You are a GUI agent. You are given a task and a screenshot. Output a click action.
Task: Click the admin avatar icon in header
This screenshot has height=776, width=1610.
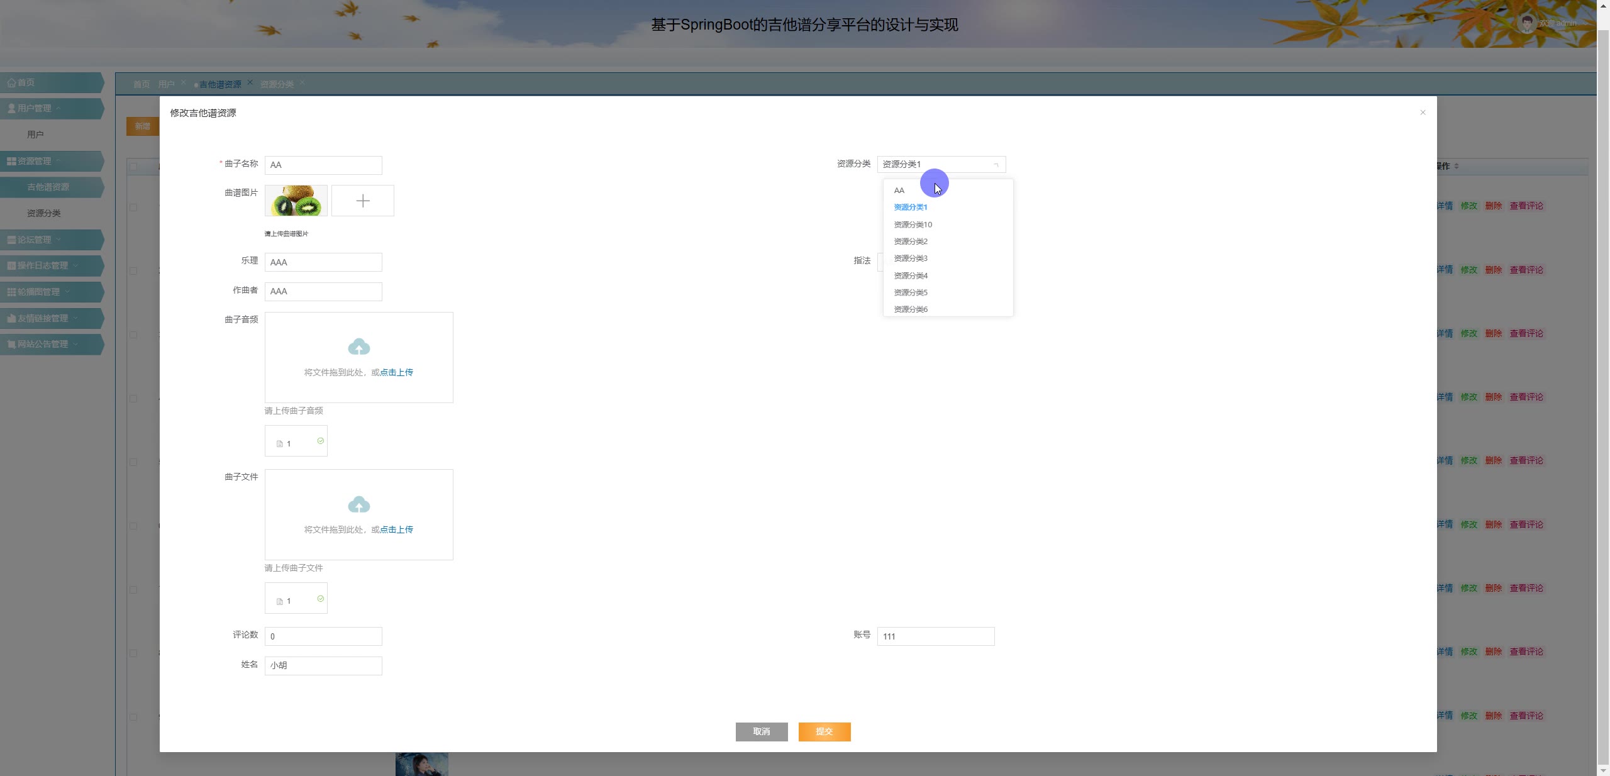click(1526, 23)
